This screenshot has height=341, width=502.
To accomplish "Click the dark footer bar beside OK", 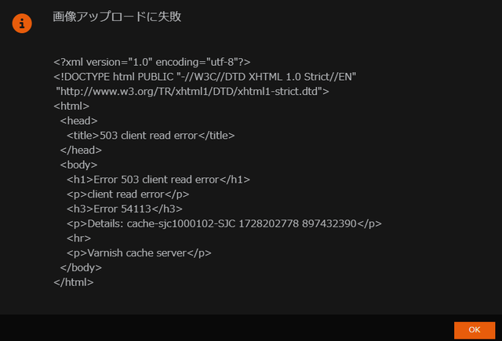I will (224, 328).
